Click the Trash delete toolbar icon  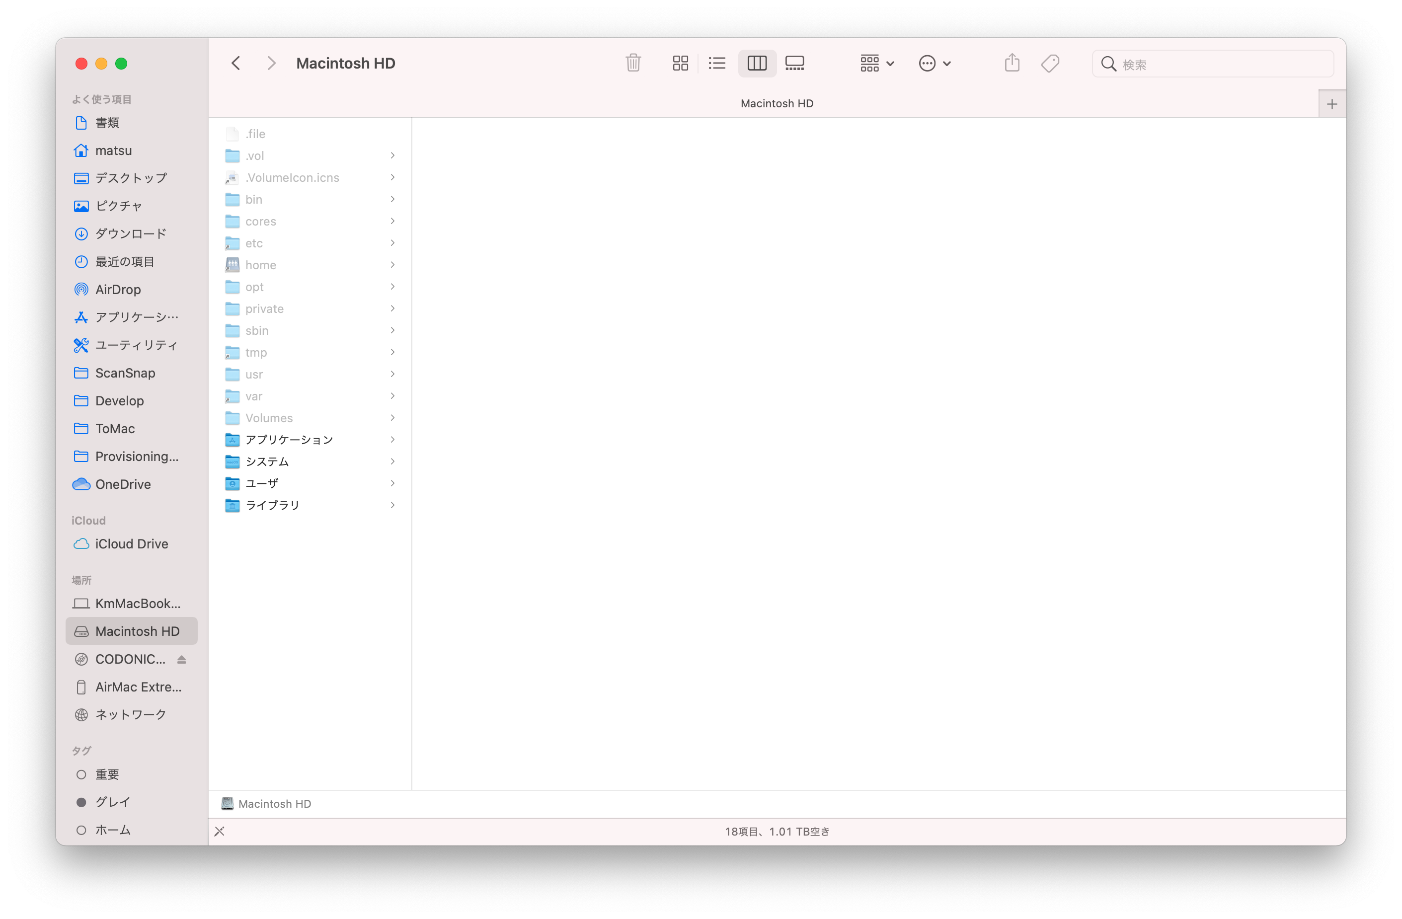point(633,63)
